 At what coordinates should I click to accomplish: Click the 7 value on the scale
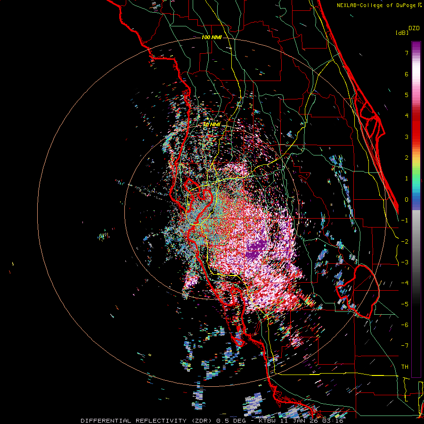[x=407, y=53]
